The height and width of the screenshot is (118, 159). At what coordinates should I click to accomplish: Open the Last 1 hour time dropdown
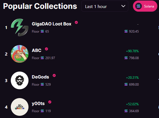105,6
